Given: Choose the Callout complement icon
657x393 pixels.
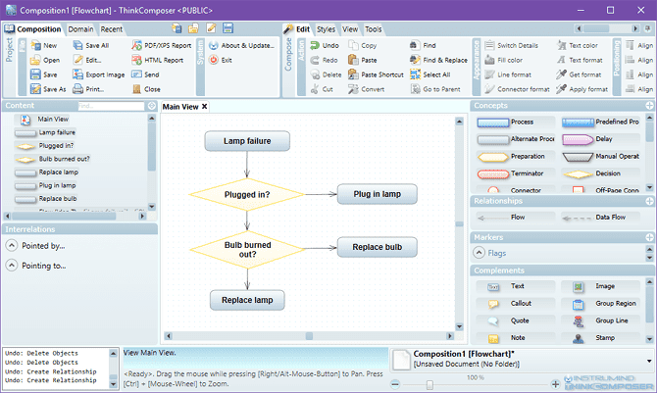Looking at the screenshot, I should pos(493,304).
